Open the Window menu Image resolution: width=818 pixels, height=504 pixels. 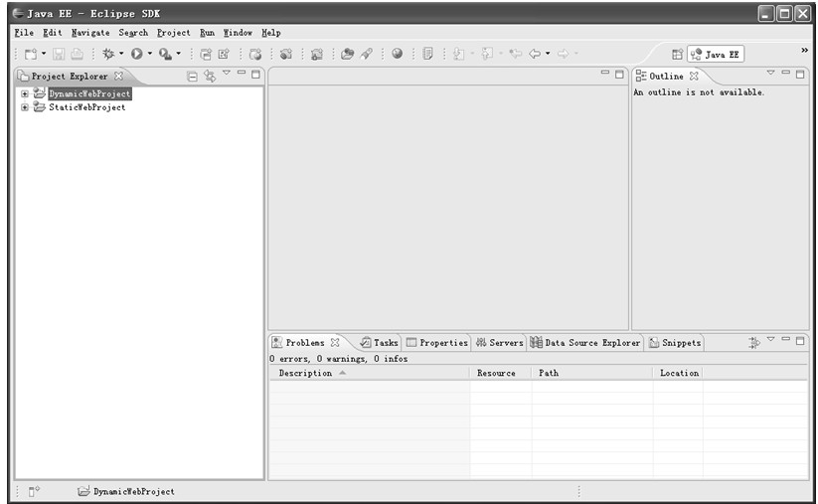pyautogui.click(x=238, y=33)
